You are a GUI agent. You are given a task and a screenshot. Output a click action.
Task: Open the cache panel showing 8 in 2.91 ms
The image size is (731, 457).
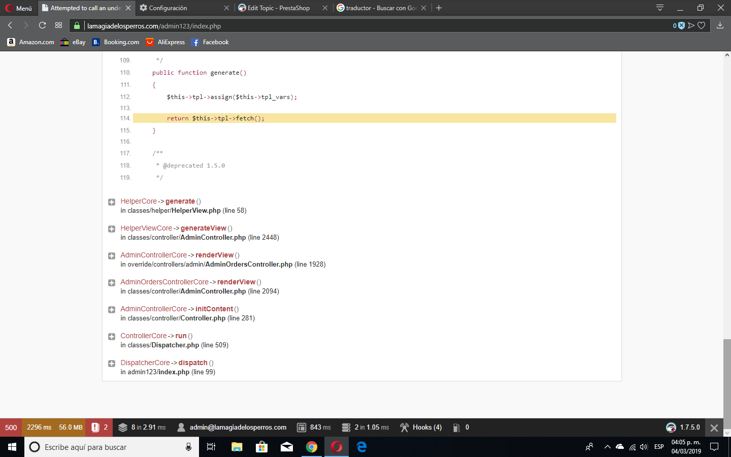(142, 428)
